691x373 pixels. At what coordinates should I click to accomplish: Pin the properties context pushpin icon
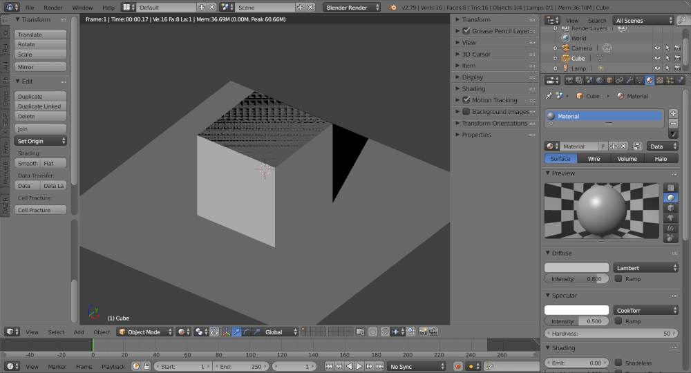tap(549, 95)
